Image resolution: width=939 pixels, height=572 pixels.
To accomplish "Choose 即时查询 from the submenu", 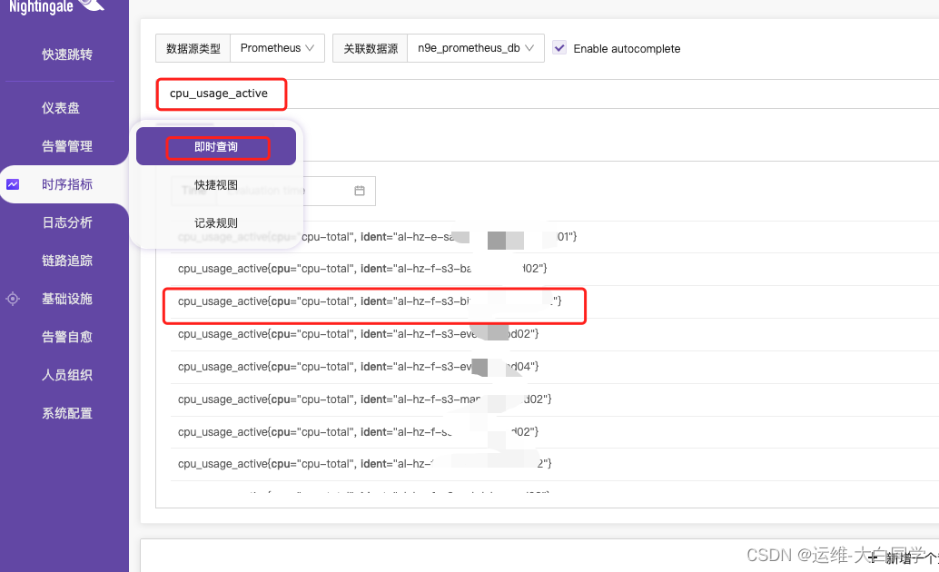I will pos(216,147).
